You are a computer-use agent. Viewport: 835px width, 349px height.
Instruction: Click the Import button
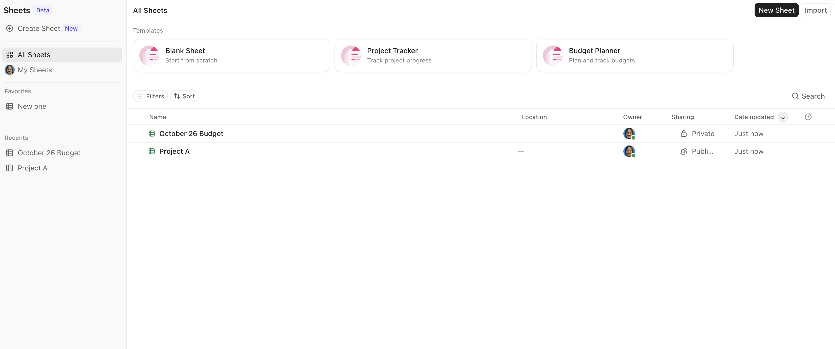pyautogui.click(x=816, y=10)
